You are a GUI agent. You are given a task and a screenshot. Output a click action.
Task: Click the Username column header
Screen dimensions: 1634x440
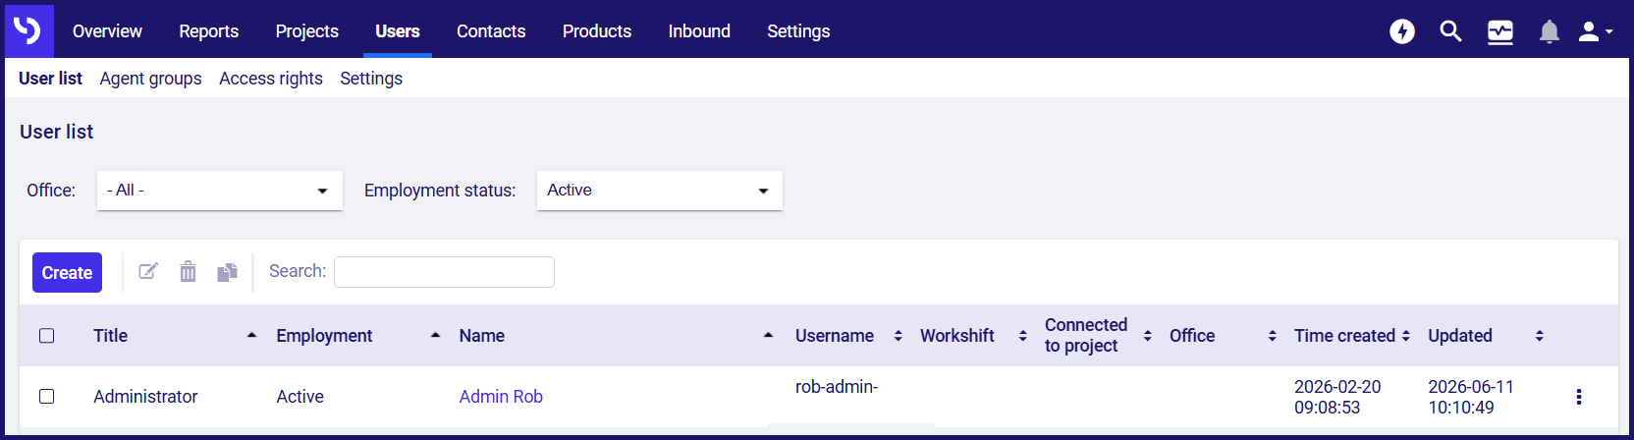click(x=835, y=336)
